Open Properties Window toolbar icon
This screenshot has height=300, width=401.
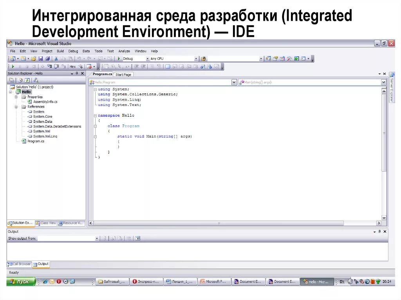(275, 59)
